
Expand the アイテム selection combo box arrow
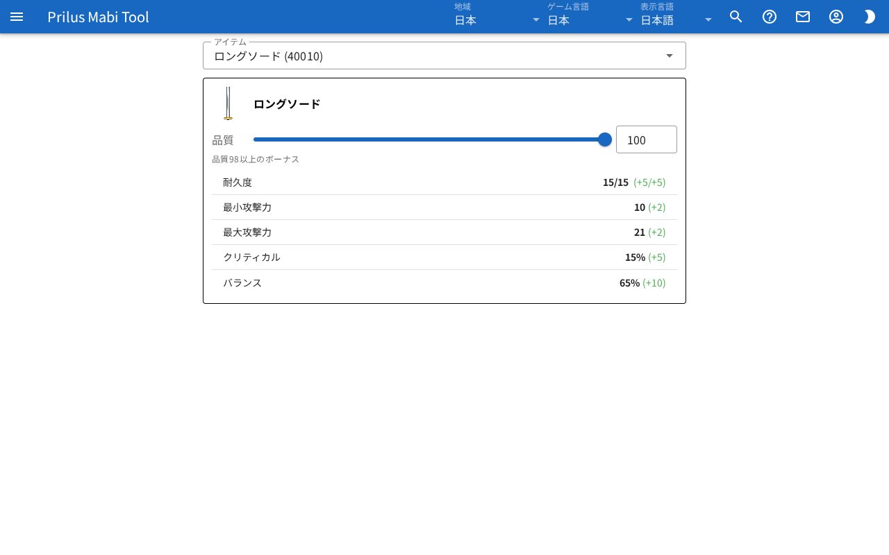point(670,55)
